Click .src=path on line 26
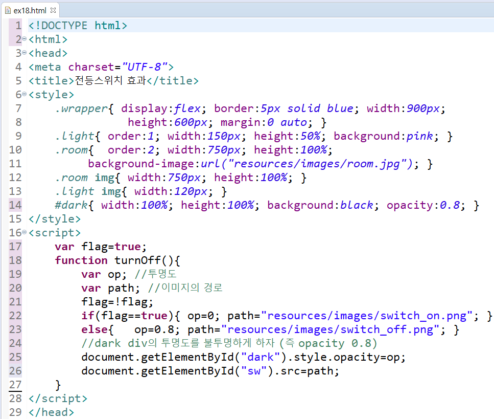Image resolution: width=494 pixels, height=419 pixels. click(303, 371)
